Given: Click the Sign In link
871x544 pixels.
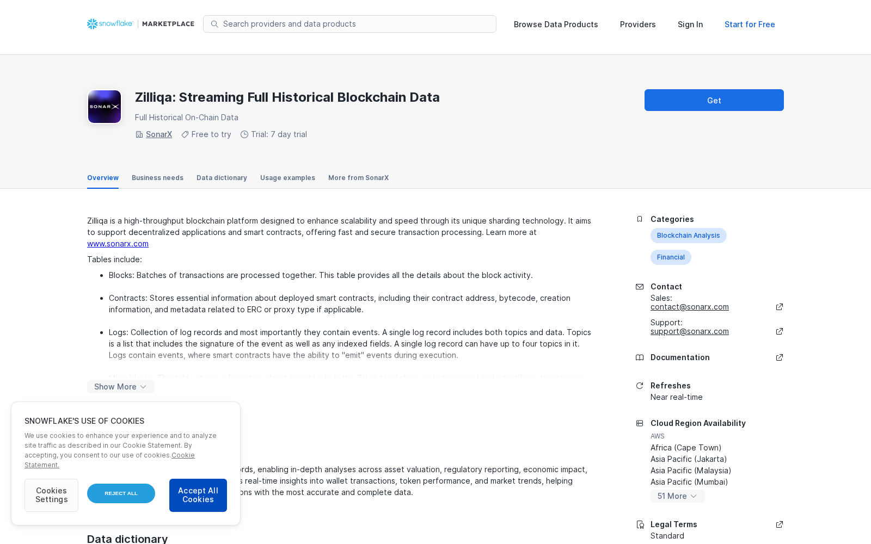Looking at the screenshot, I should pyautogui.click(x=690, y=24).
